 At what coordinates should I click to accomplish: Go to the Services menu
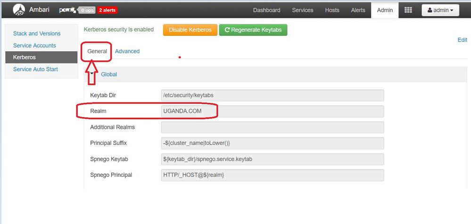coord(303,10)
